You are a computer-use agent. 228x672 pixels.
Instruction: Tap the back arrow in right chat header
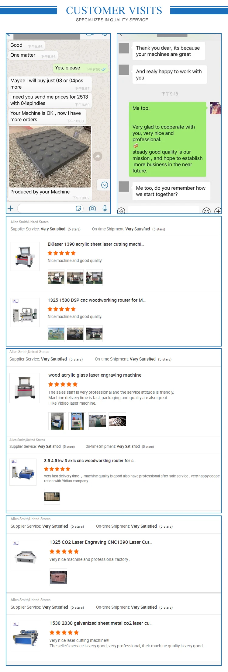(121, 35)
